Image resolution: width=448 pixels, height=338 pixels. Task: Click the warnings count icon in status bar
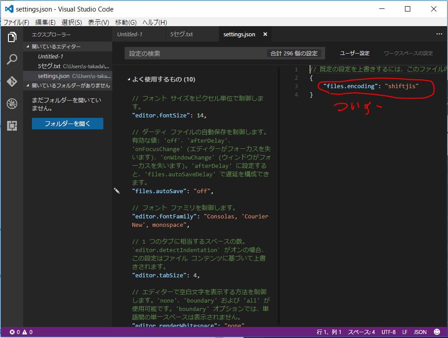click(24, 332)
